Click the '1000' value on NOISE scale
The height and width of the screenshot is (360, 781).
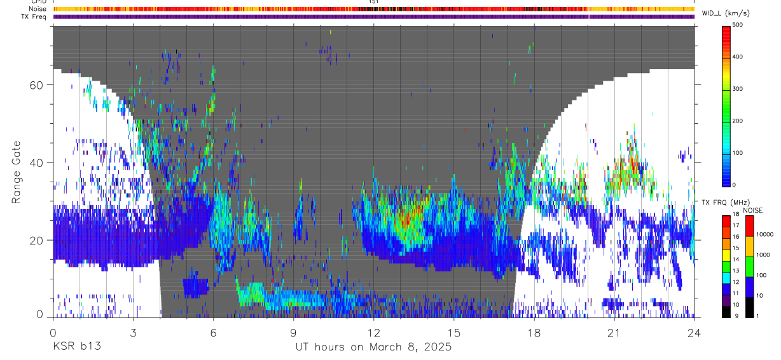click(x=763, y=255)
